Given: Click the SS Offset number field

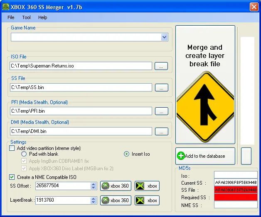Looking at the screenshot, I should point(63,186).
